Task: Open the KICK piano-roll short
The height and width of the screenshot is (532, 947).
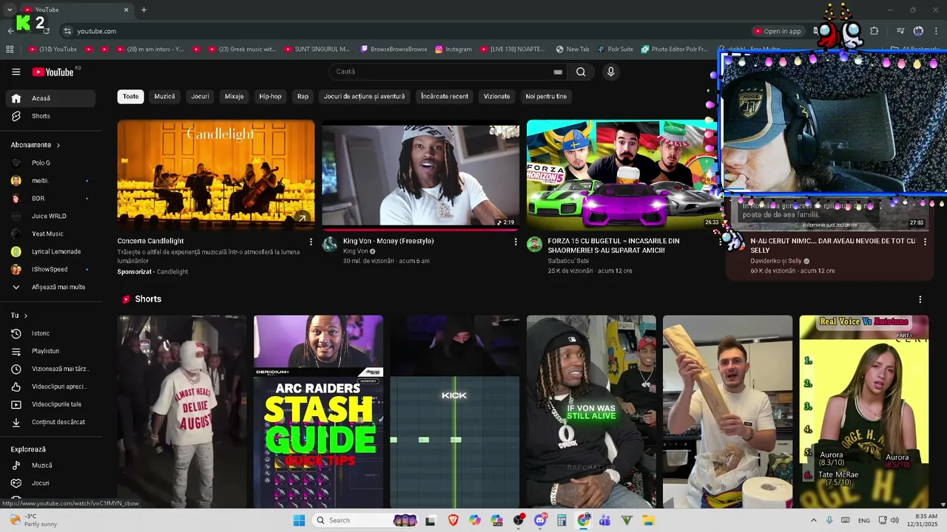Action: (455, 412)
